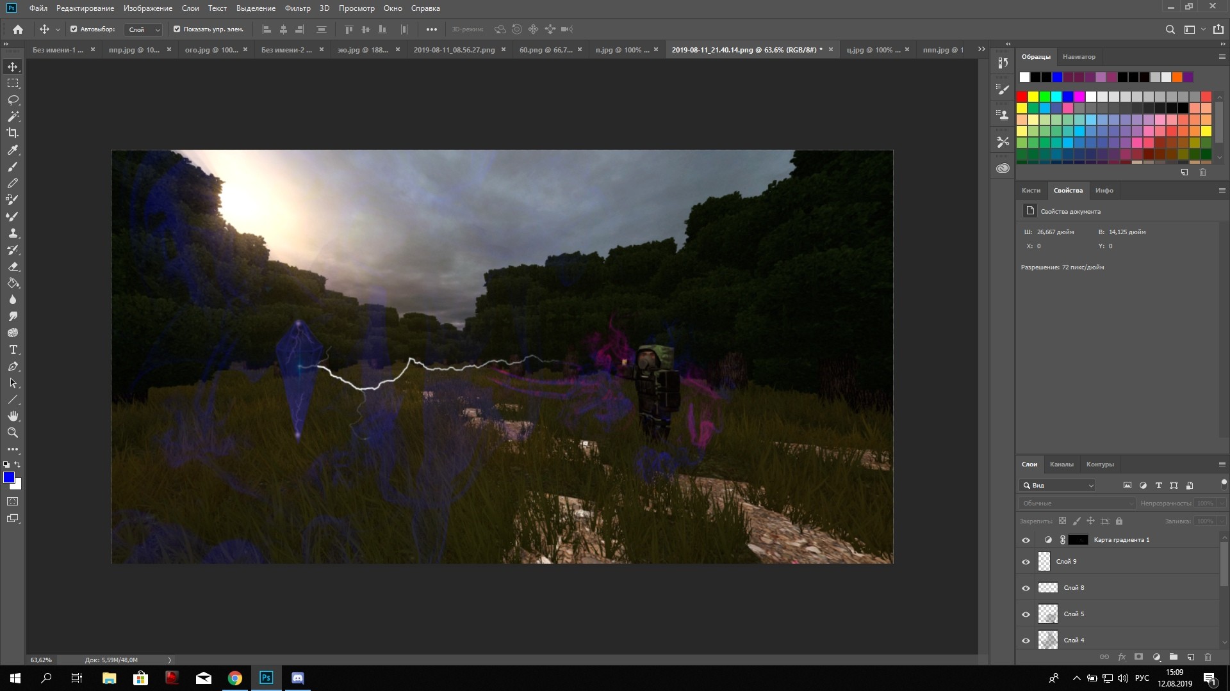Viewport: 1230px width, 691px height.
Task: Edit toolbar via three dots button
Action: (x=13, y=449)
